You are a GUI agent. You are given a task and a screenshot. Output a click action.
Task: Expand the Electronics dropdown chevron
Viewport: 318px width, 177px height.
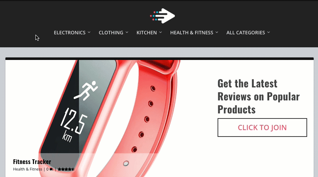pyautogui.click(x=89, y=33)
